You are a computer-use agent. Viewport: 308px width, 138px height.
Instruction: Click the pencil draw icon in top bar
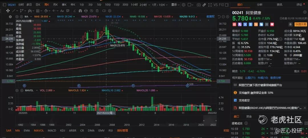tap(204, 5)
